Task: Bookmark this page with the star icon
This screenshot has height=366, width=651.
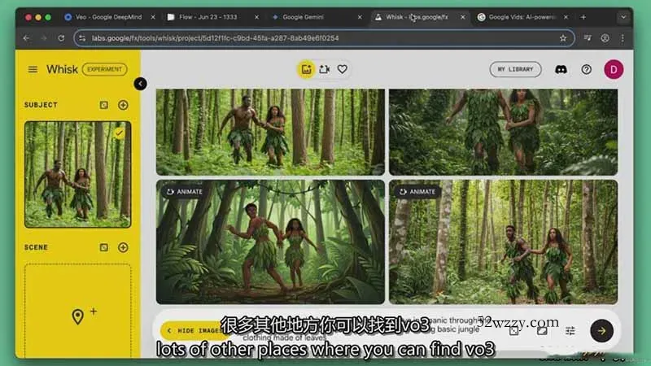Action: pos(562,37)
